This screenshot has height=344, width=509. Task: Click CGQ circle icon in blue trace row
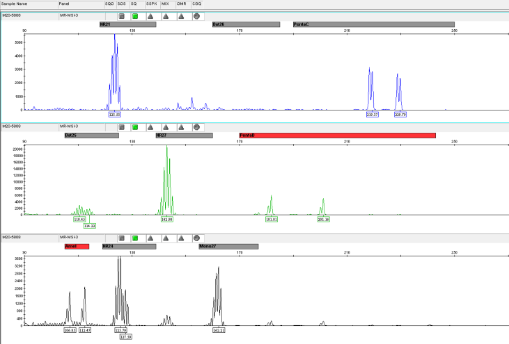coord(196,15)
